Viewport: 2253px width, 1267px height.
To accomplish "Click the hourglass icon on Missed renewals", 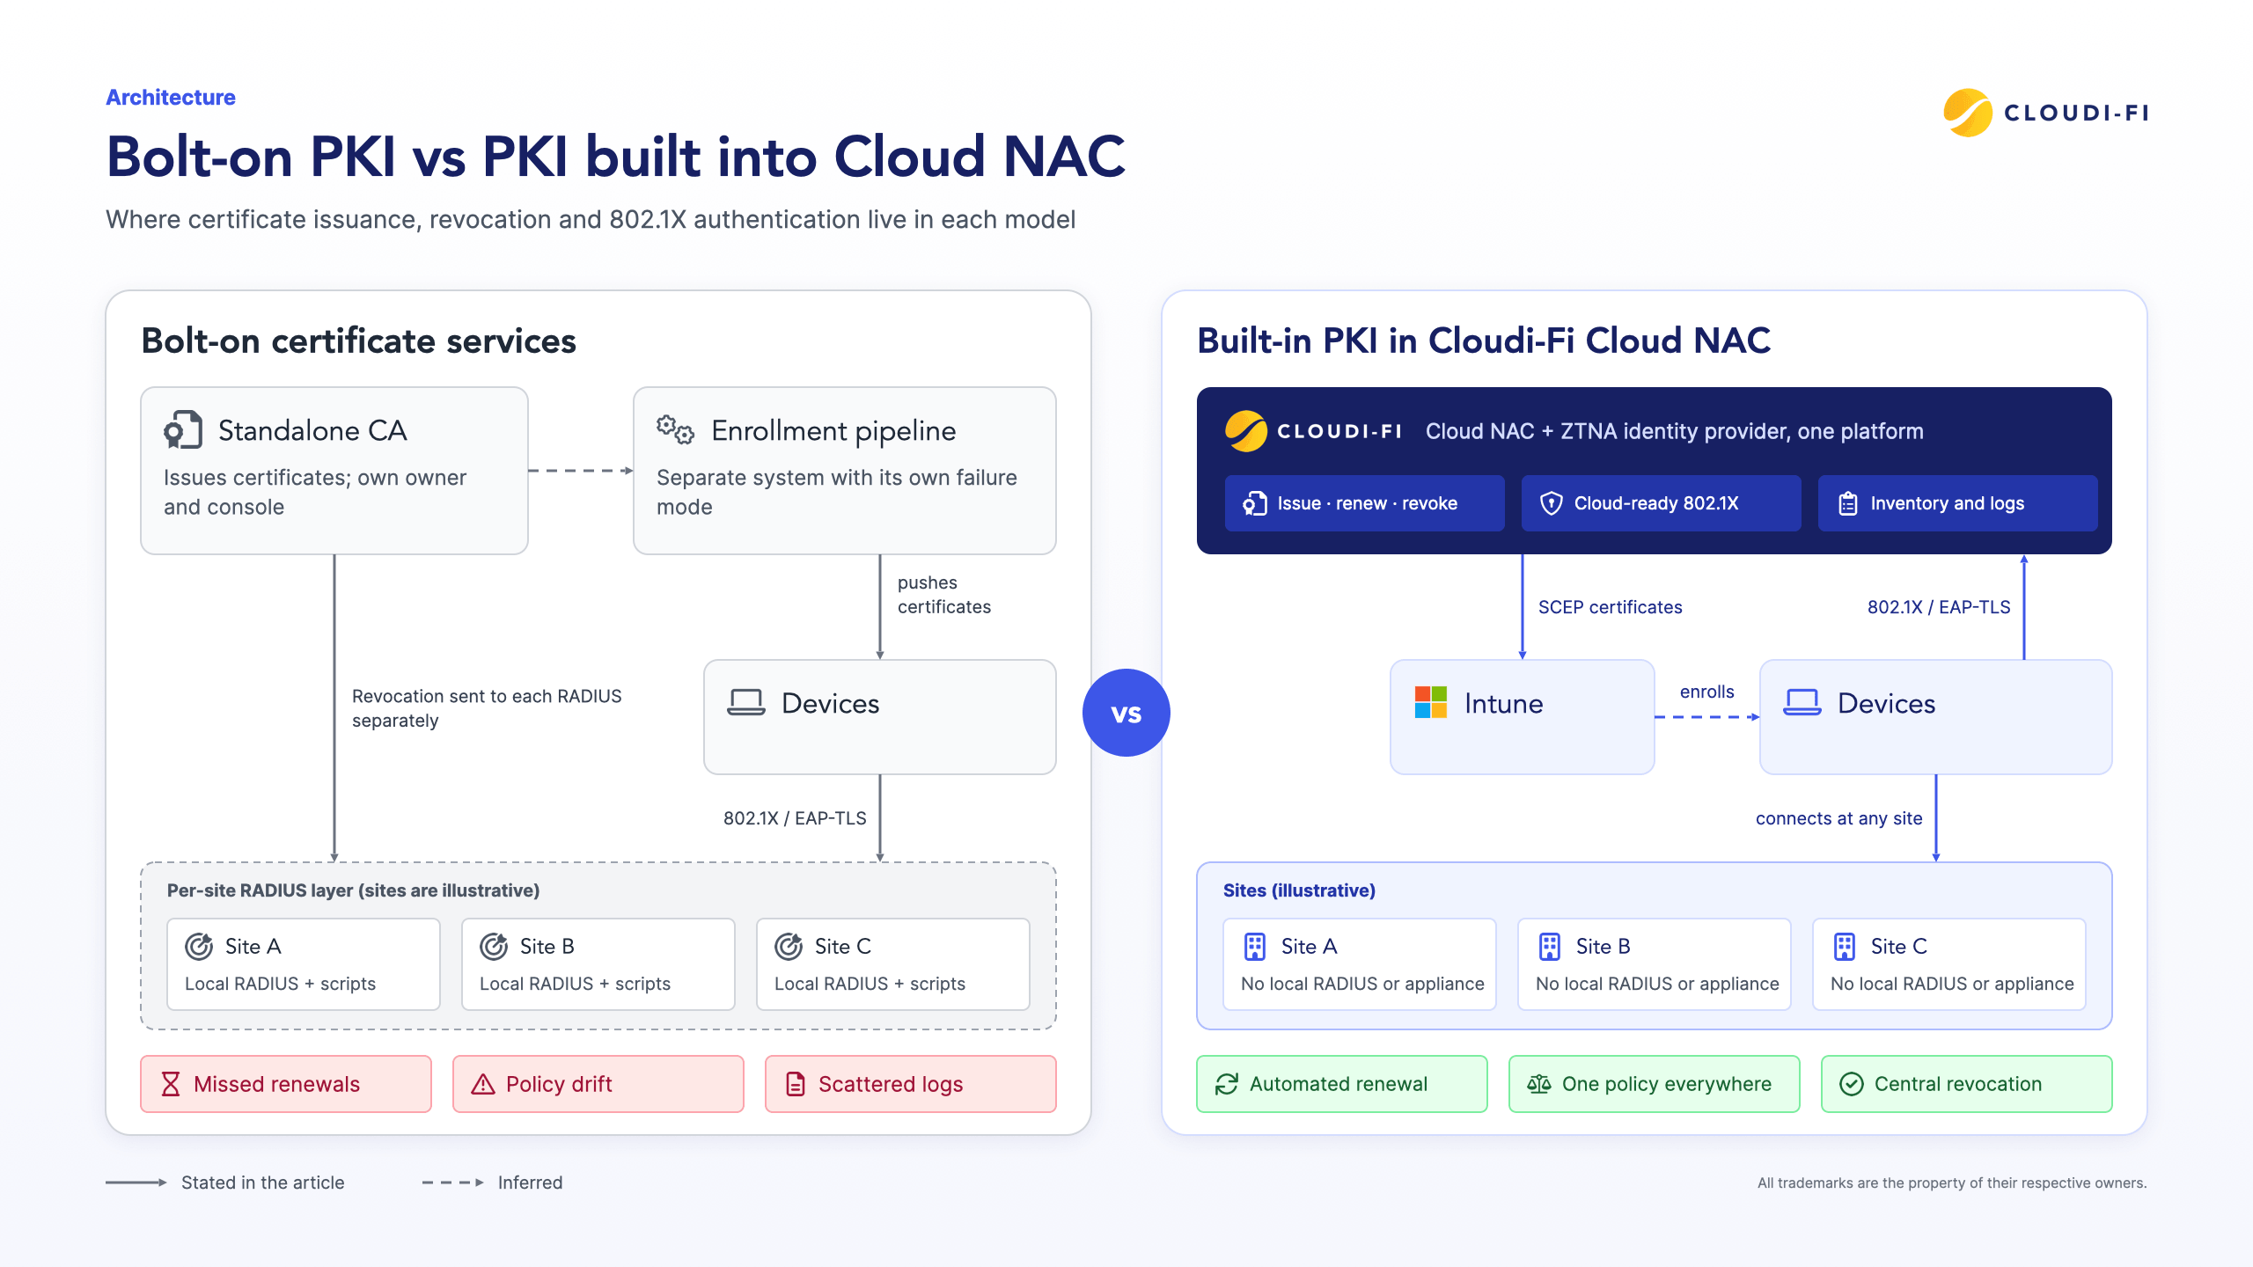I will pos(171,1084).
